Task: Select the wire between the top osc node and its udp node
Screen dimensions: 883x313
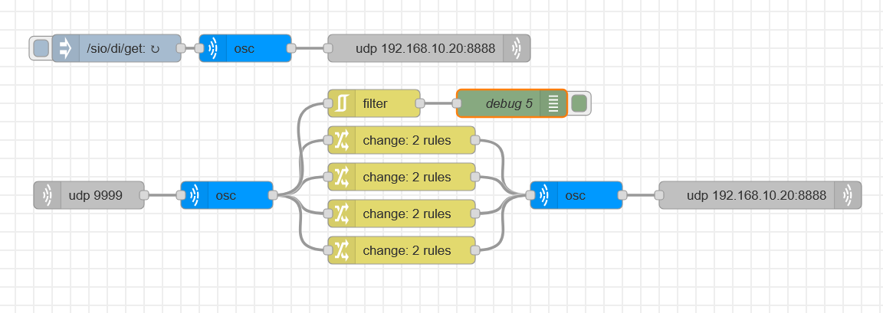Action: click(x=311, y=48)
